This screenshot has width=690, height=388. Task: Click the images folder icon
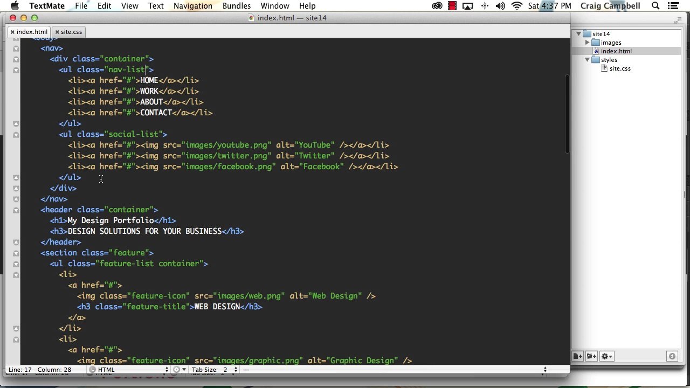coord(596,43)
